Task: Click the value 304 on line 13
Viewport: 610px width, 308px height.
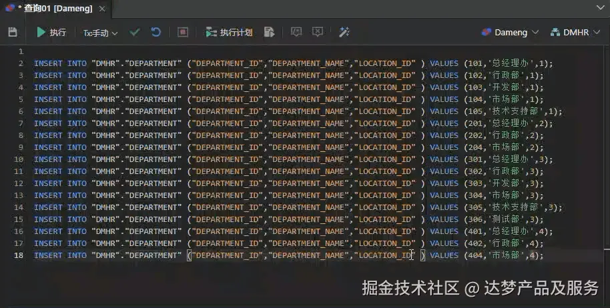Action: (x=475, y=195)
